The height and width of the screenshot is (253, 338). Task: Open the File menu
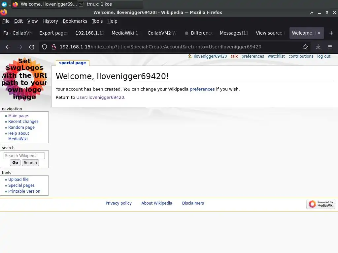point(6,21)
